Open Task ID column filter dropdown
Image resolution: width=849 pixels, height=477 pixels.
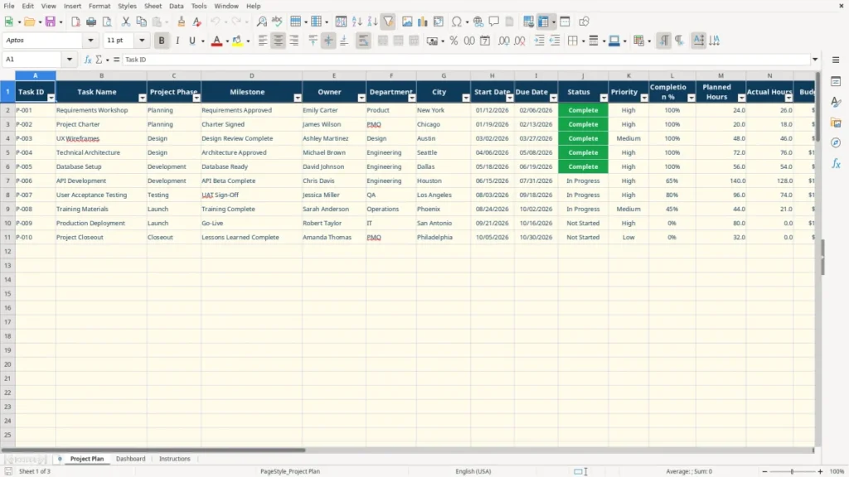pos(51,98)
